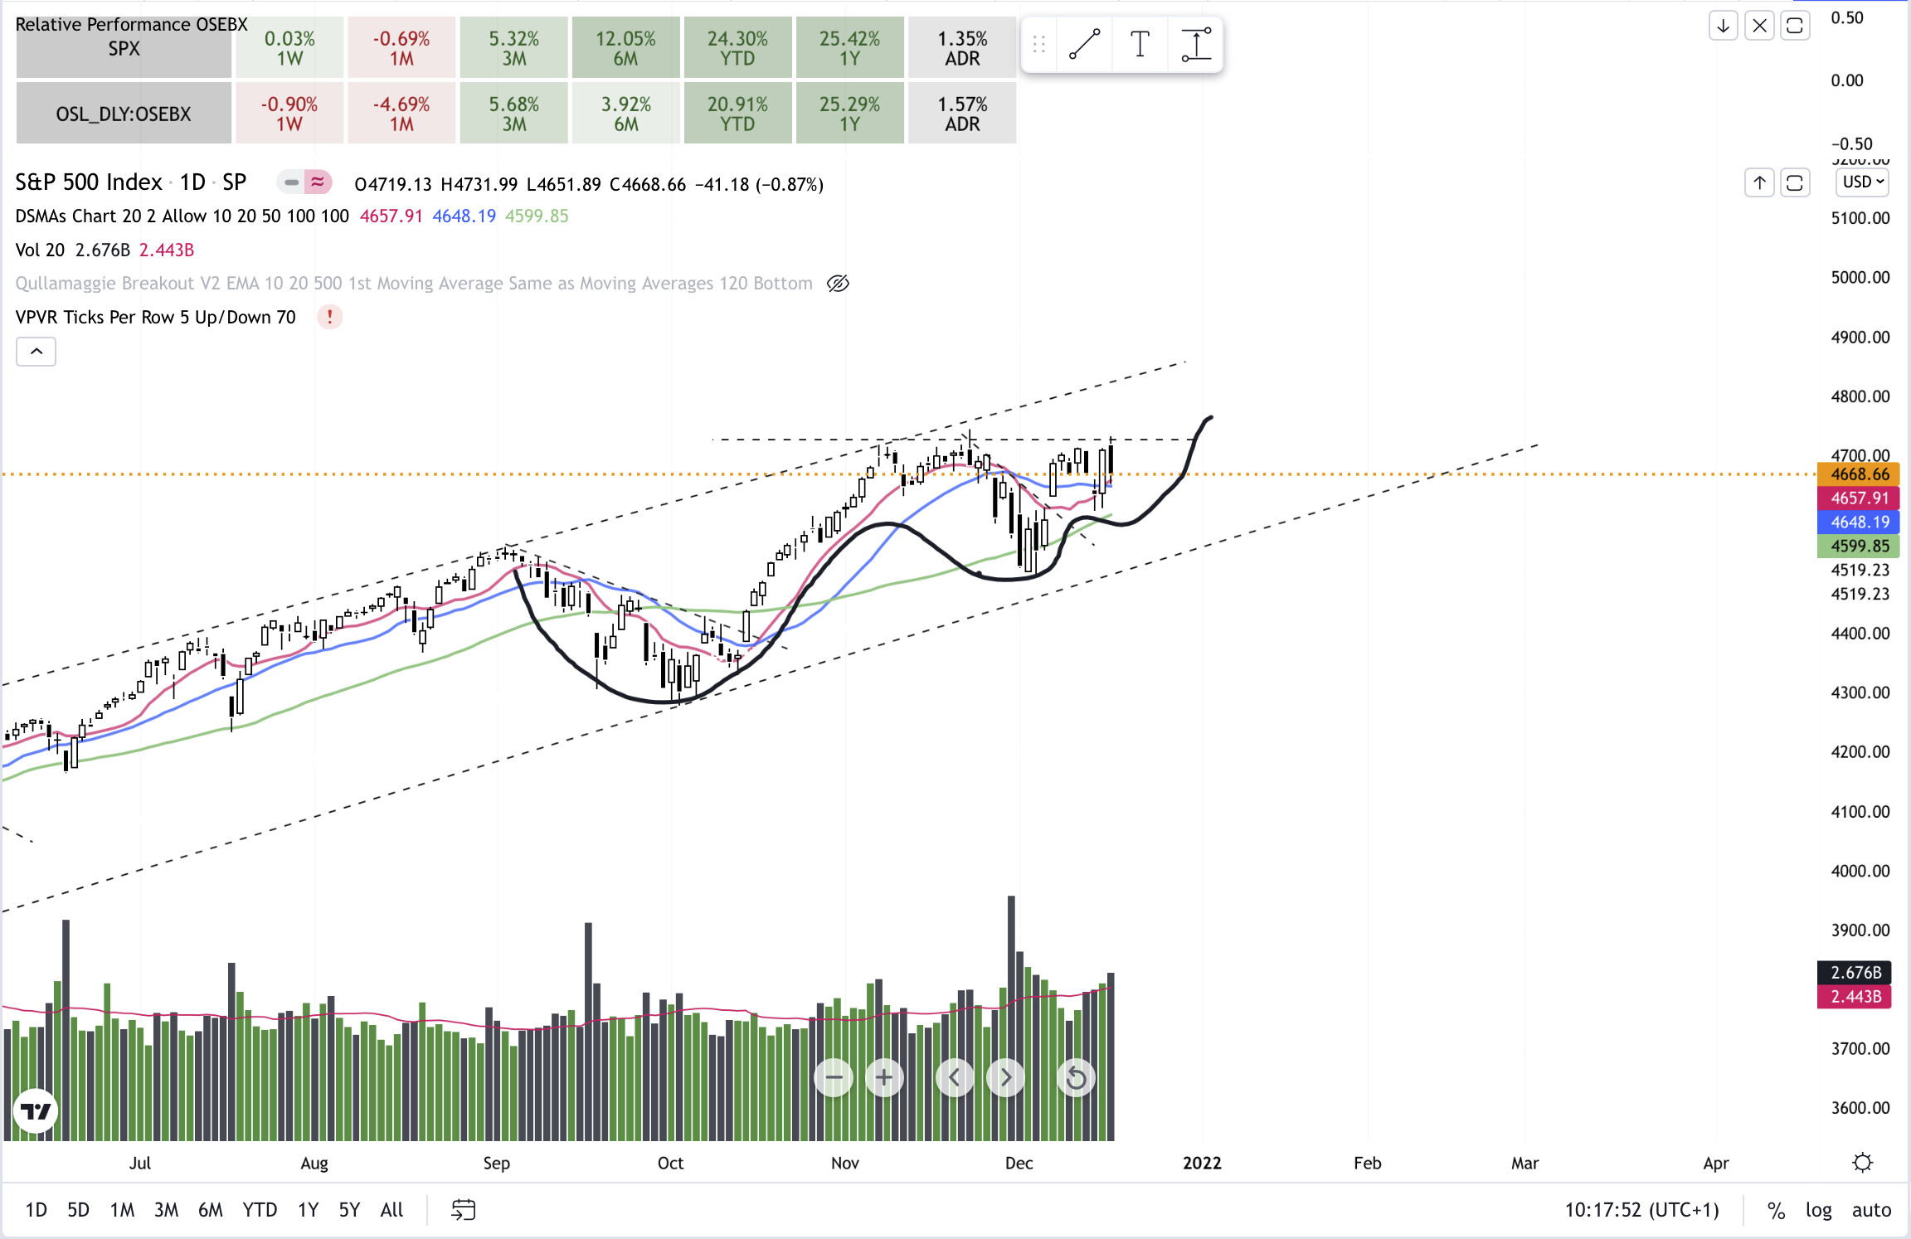Maximize the main chart pane
This screenshot has height=1239, width=1911.
click(x=1795, y=182)
